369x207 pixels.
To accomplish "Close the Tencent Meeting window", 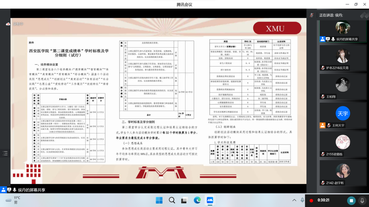I will 365,4.
